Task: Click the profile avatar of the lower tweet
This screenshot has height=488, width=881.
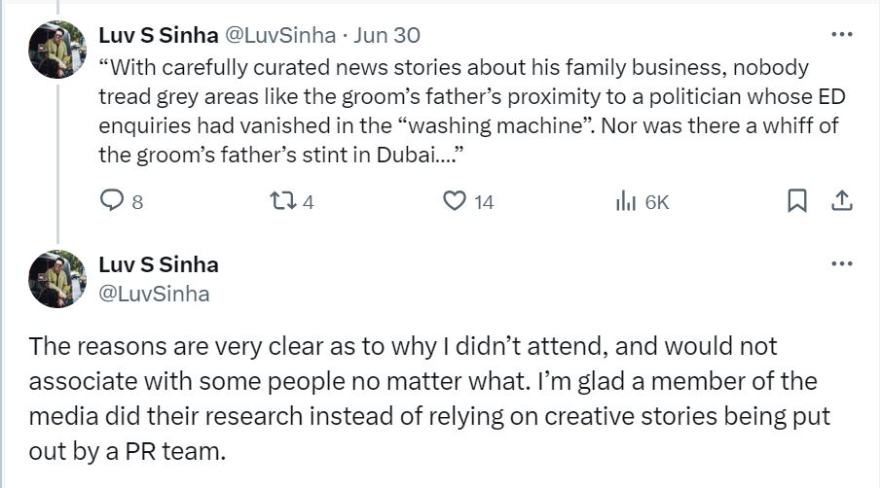Action: point(57,279)
